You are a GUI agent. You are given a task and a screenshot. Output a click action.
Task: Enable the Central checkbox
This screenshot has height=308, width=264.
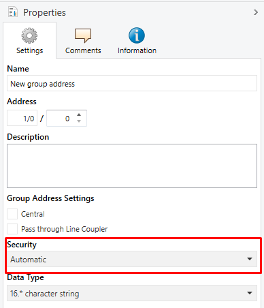point(12,214)
